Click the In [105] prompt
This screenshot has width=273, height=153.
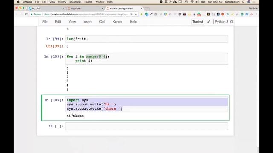54,100
